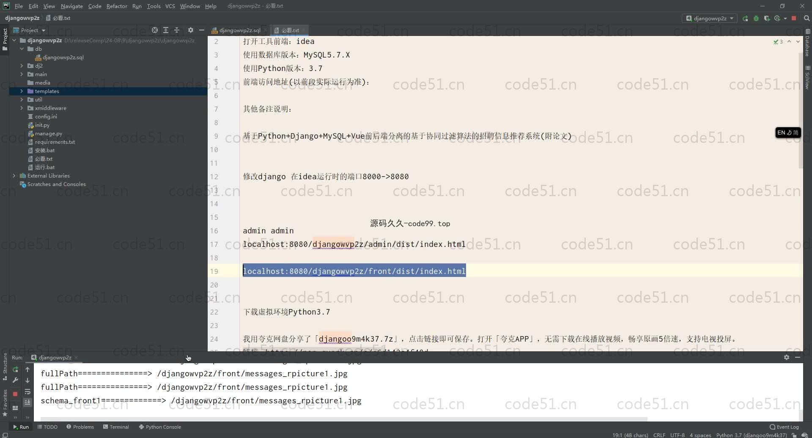The width and height of the screenshot is (812, 438).
Task: Open the Database side tool window
Action: tap(807, 43)
